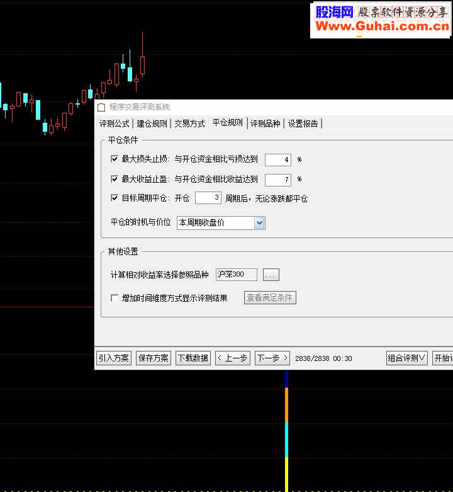
Task: Click the 查看满足条件 button
Action: click(270, 297)
